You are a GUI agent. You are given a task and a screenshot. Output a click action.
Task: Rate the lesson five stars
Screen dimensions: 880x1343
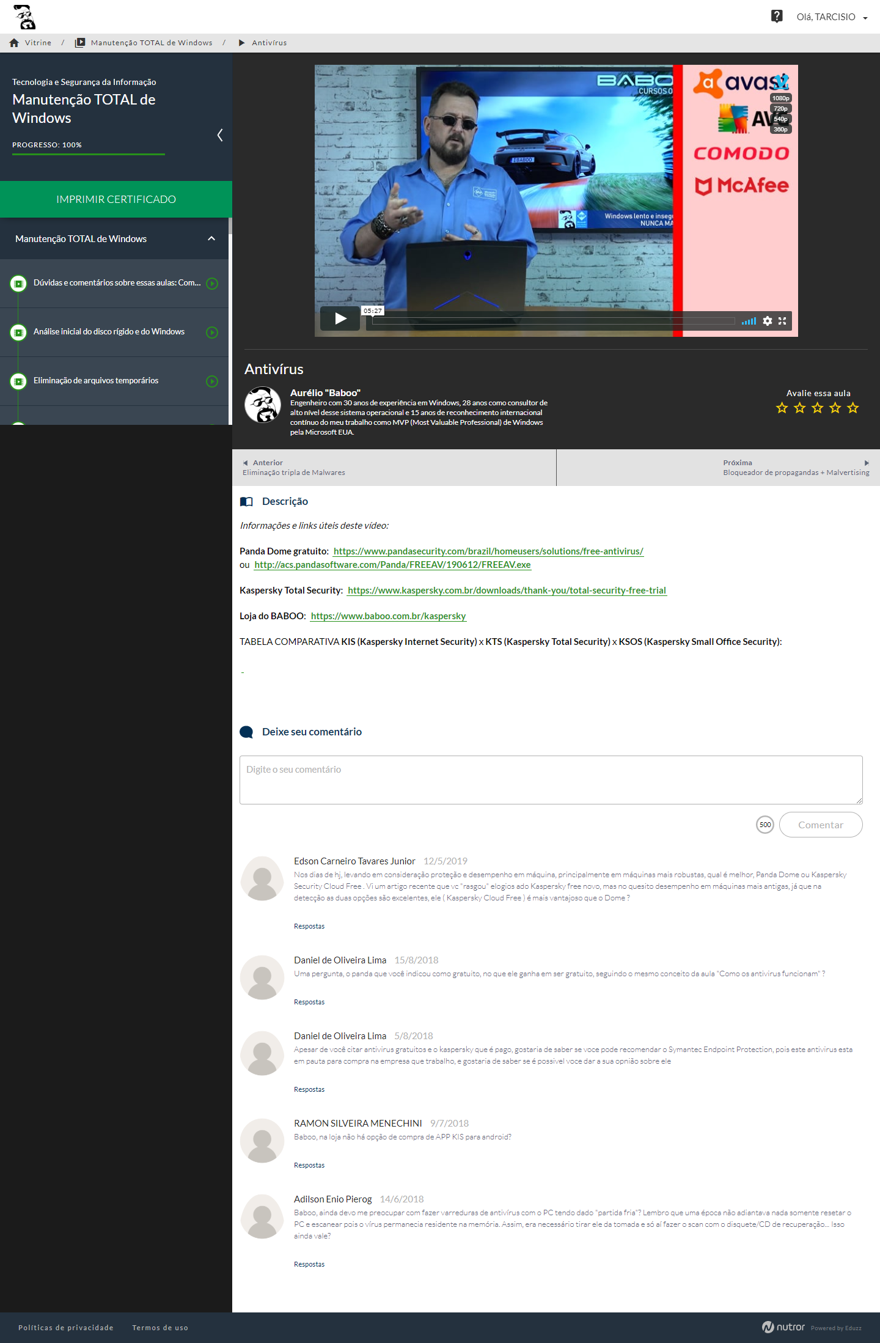click(x=853, y=408)
